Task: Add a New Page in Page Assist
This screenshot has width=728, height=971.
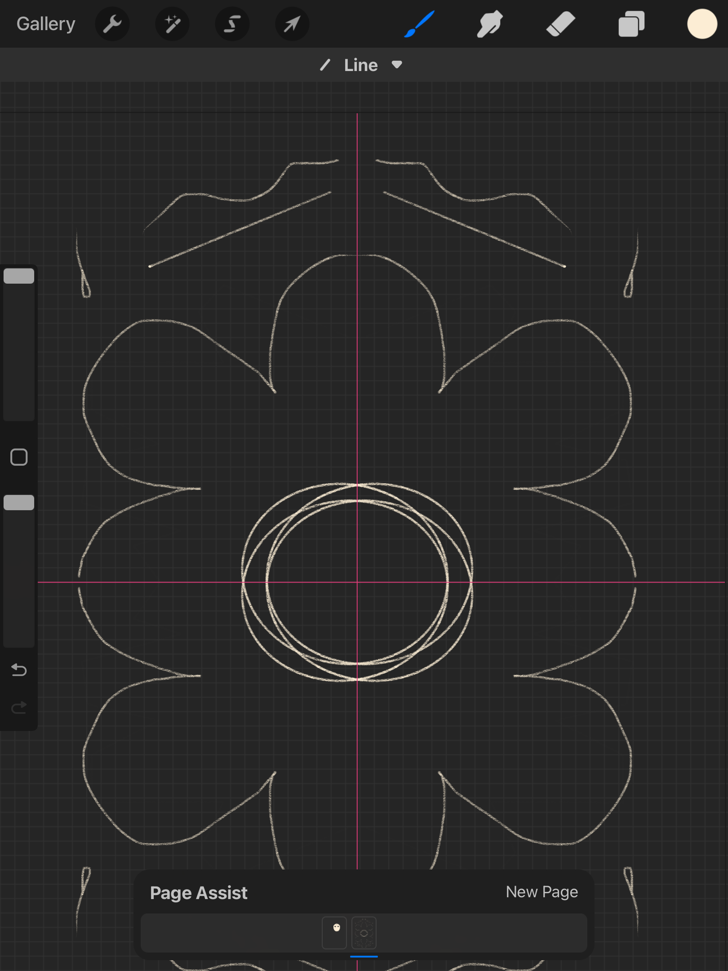Action: coord(542,892)
